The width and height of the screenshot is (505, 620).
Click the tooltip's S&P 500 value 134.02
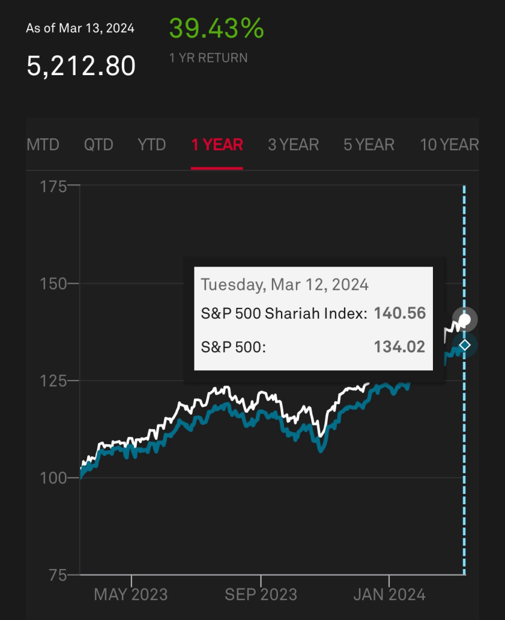click(400, 347)
